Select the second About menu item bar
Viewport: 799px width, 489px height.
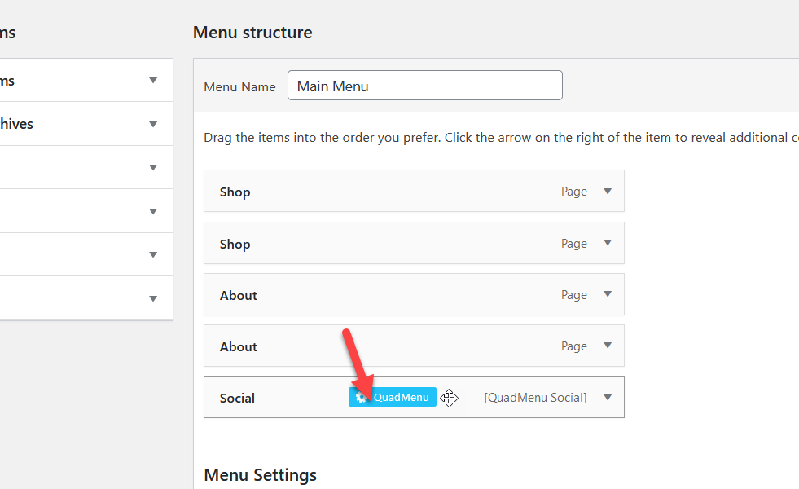(x=414, y=346)
